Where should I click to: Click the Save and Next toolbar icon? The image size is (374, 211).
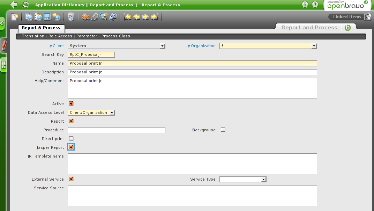point(56,17)
